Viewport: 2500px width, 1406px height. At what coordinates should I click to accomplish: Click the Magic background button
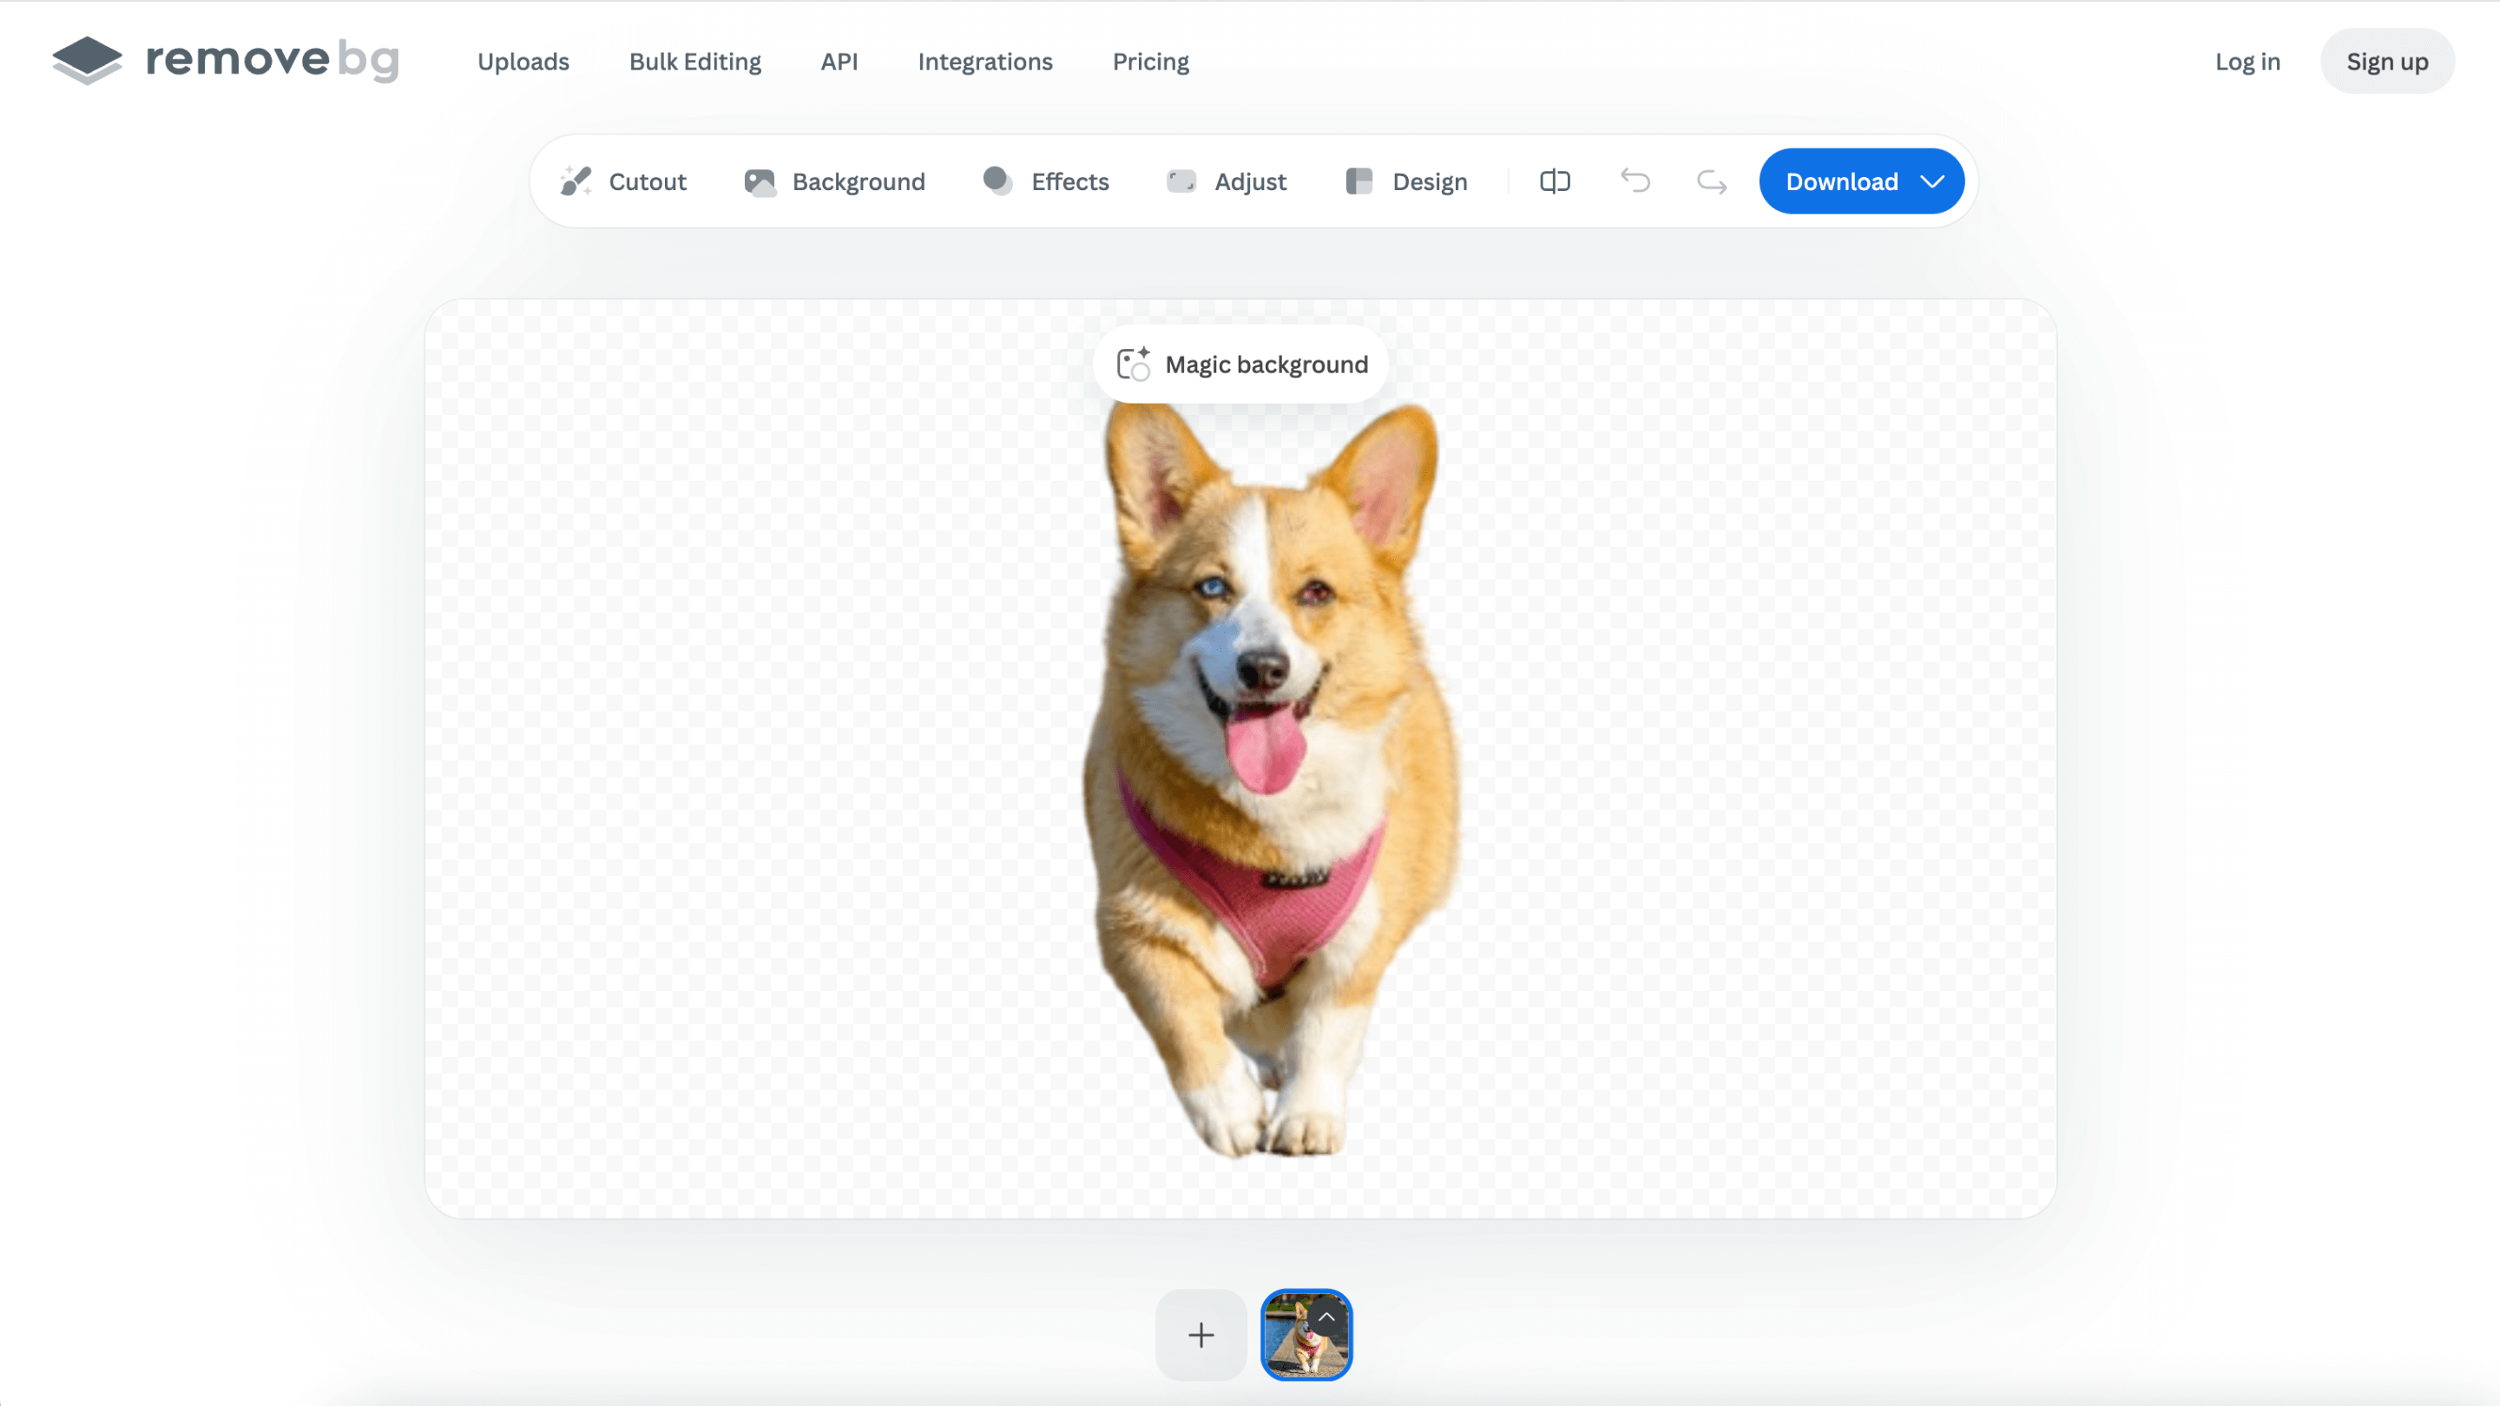1241,365
